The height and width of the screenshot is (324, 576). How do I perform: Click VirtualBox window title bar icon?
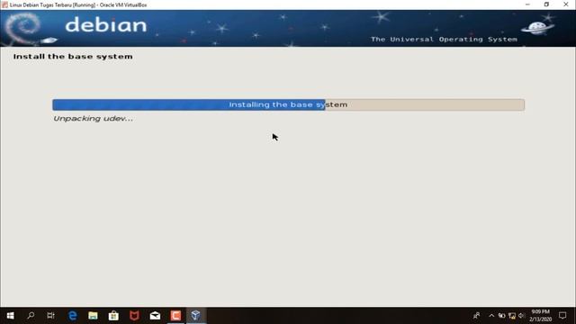4,4
